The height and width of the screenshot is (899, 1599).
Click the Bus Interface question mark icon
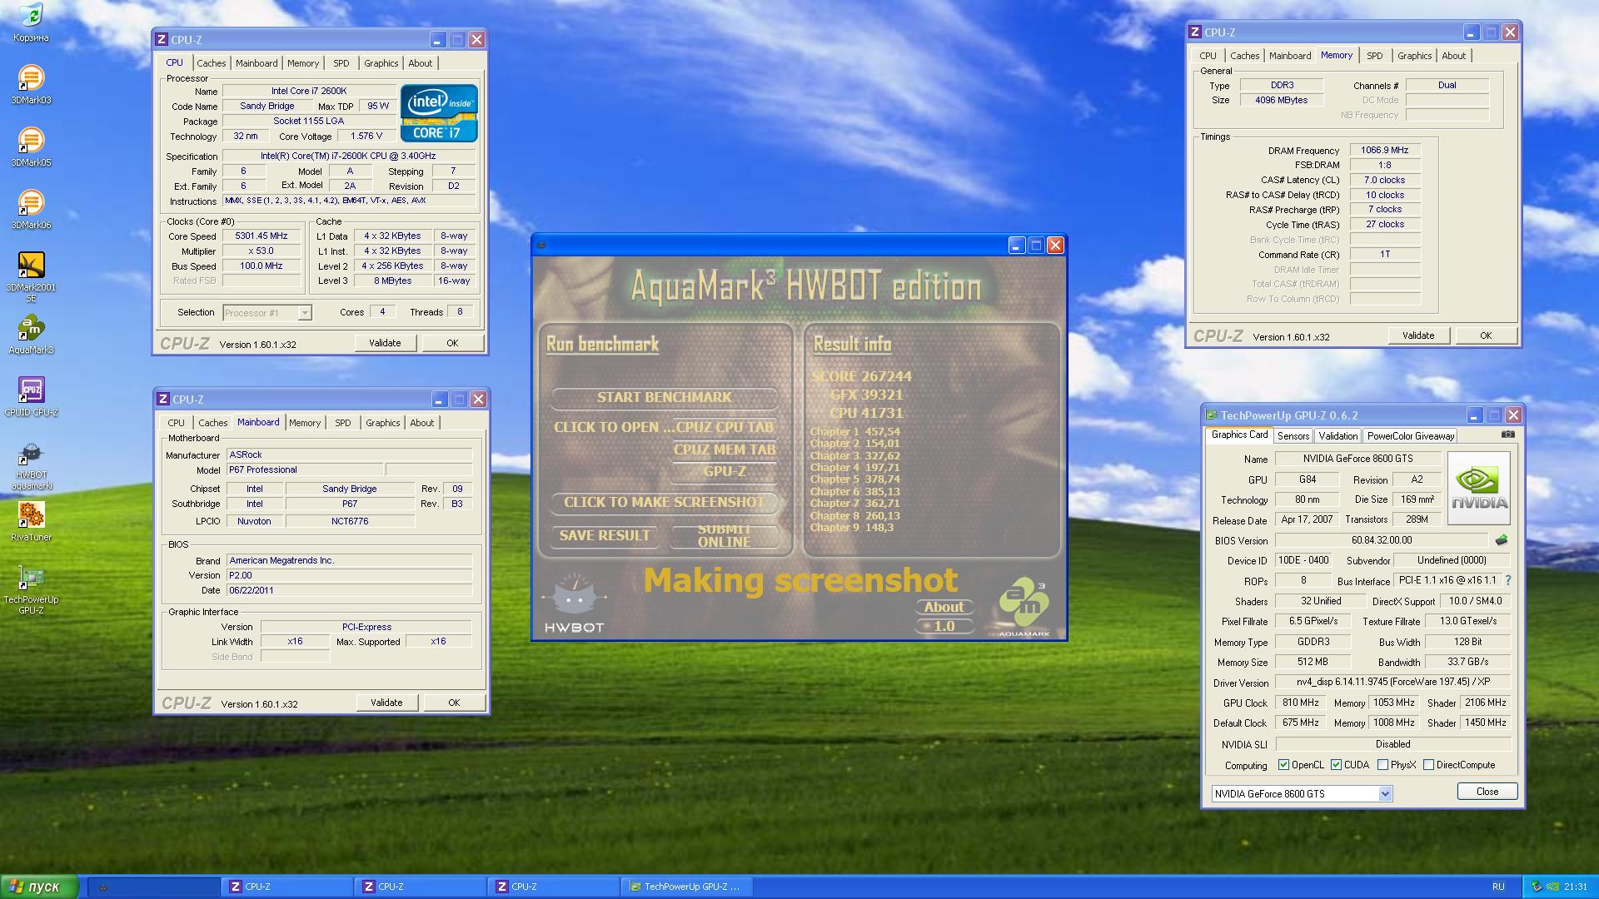1507,580
